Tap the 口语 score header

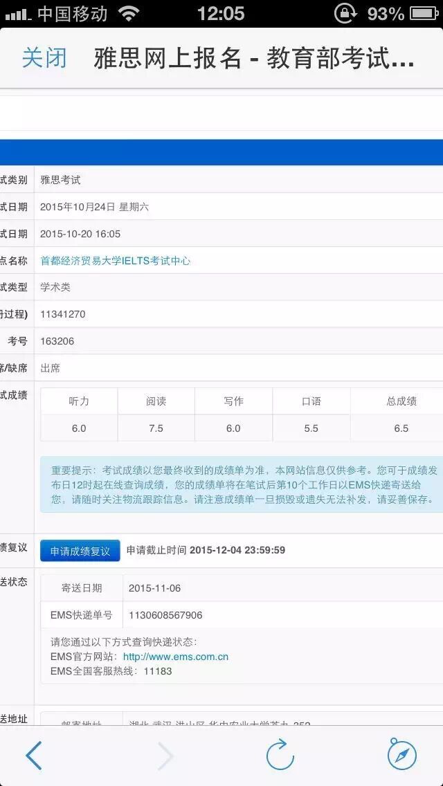(x=311, y=401)
